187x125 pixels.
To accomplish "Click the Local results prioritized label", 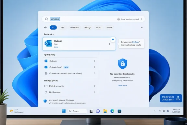I will [130, 19].
